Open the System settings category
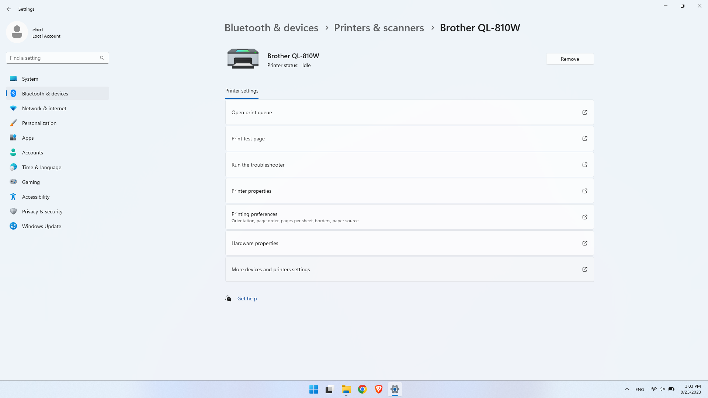 click(58, 78)
